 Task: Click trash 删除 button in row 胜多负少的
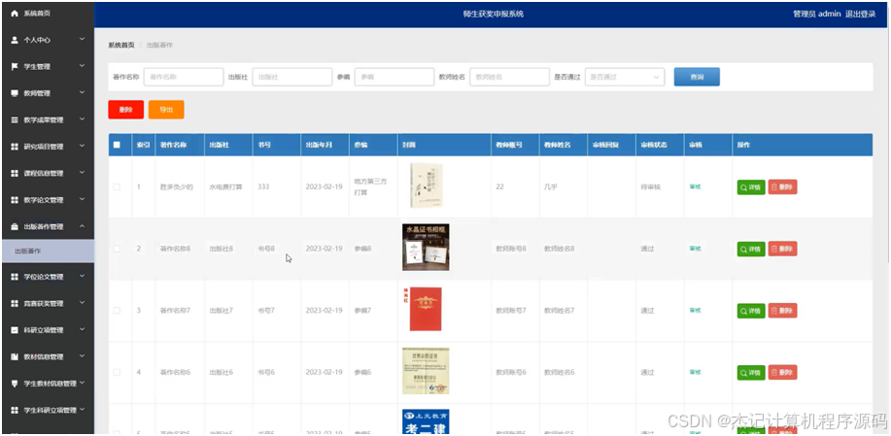pyautogui.click(x=782, y=187)
